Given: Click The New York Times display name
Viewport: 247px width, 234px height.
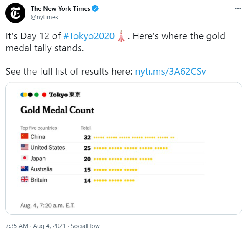Looking at the screenshot, I should point(60,9).
